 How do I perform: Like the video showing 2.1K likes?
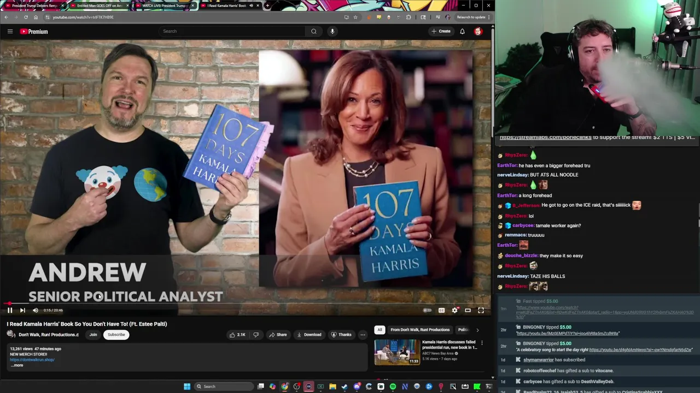tap(237, 335)
